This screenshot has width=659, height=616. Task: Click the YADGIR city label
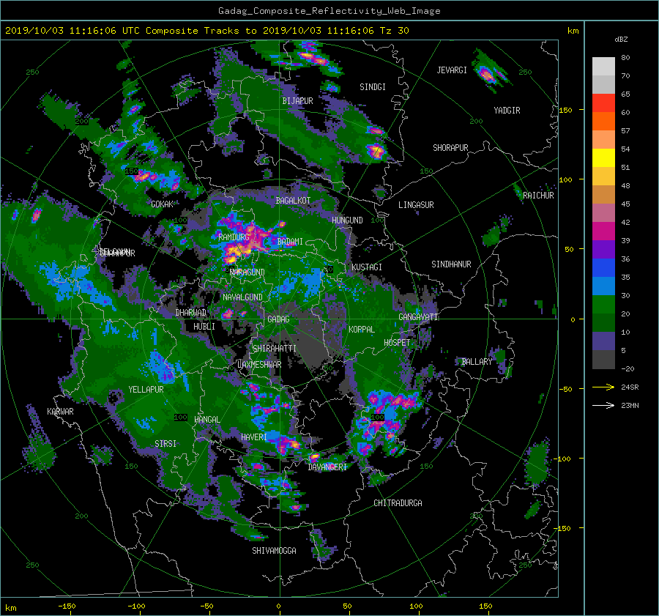coord(507,111)
